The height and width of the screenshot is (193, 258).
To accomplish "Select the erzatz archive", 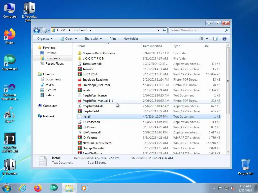I will [149, 90].
